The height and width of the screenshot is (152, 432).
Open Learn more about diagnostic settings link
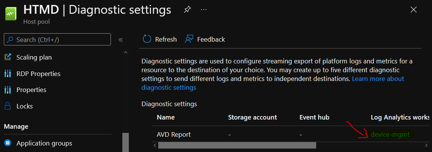point(273,83)
